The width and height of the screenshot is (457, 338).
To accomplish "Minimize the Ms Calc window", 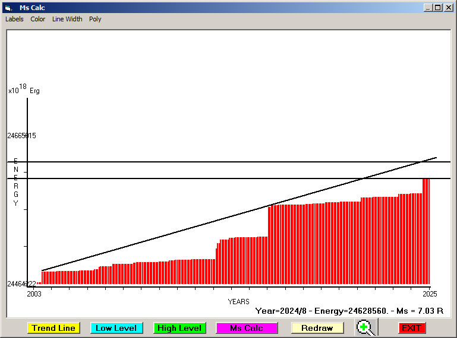I will (x=428, y=8).
